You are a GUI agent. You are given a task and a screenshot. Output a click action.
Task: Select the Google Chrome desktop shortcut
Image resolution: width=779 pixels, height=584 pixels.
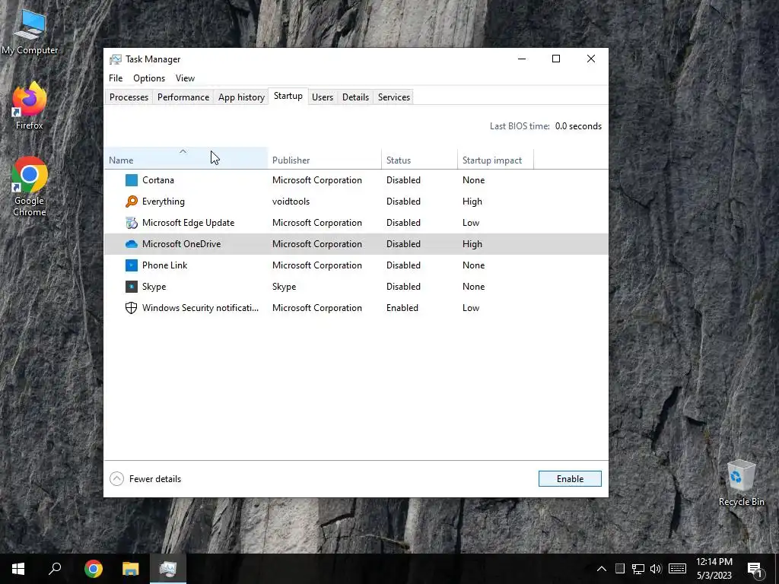coord(30,187)
